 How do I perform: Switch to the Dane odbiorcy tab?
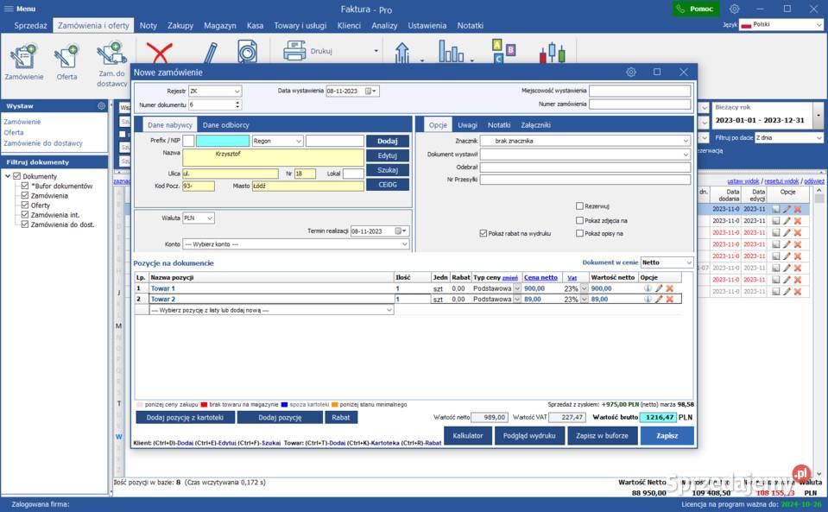point(225,125)
